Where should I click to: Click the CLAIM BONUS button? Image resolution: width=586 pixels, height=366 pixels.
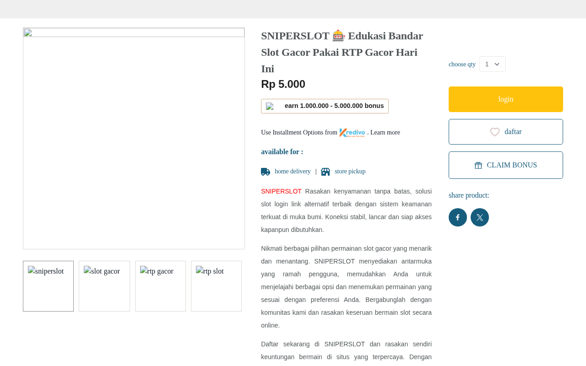point(506,165)
